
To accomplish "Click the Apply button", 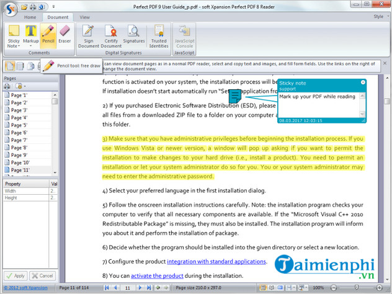I will pos(16,276).
